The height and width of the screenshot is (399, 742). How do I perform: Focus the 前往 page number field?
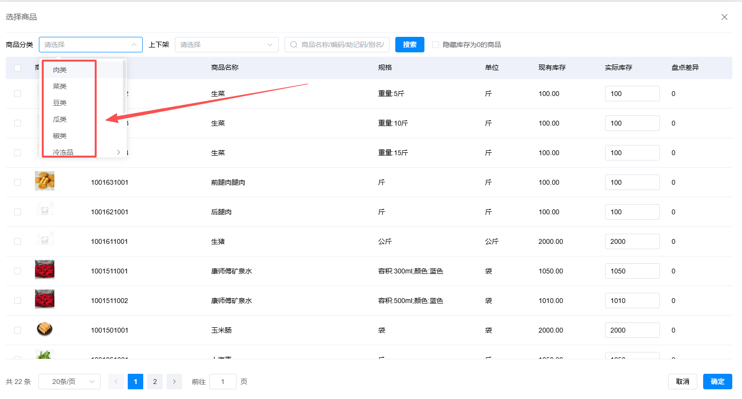pyautogui.click(x=223, y=382)
